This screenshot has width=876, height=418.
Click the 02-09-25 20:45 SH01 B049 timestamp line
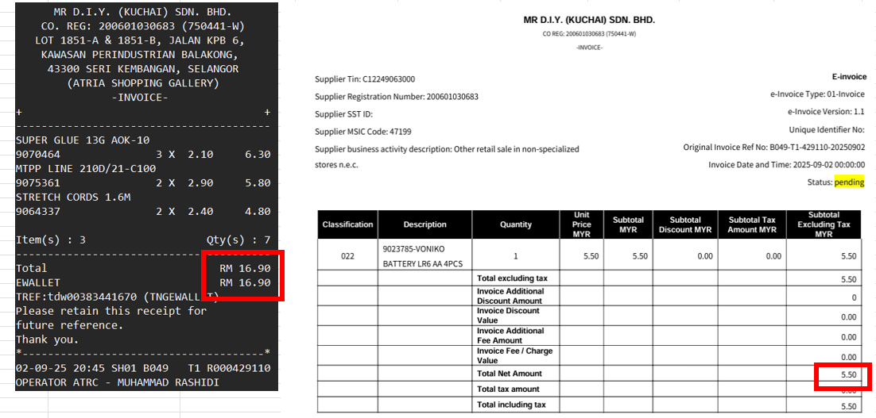[x=143, y=368]
